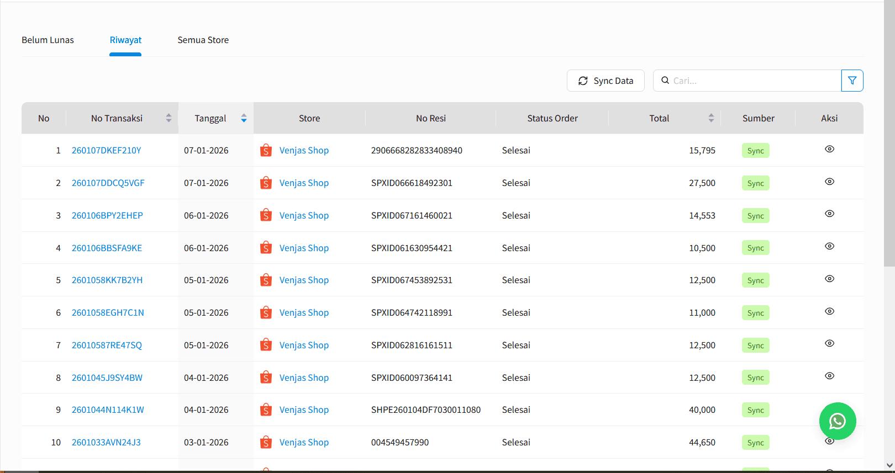This screenshot has height=473, width=895.
Task: Open transaction link 260106BBSFA9KE
Action: coord(107,248)
